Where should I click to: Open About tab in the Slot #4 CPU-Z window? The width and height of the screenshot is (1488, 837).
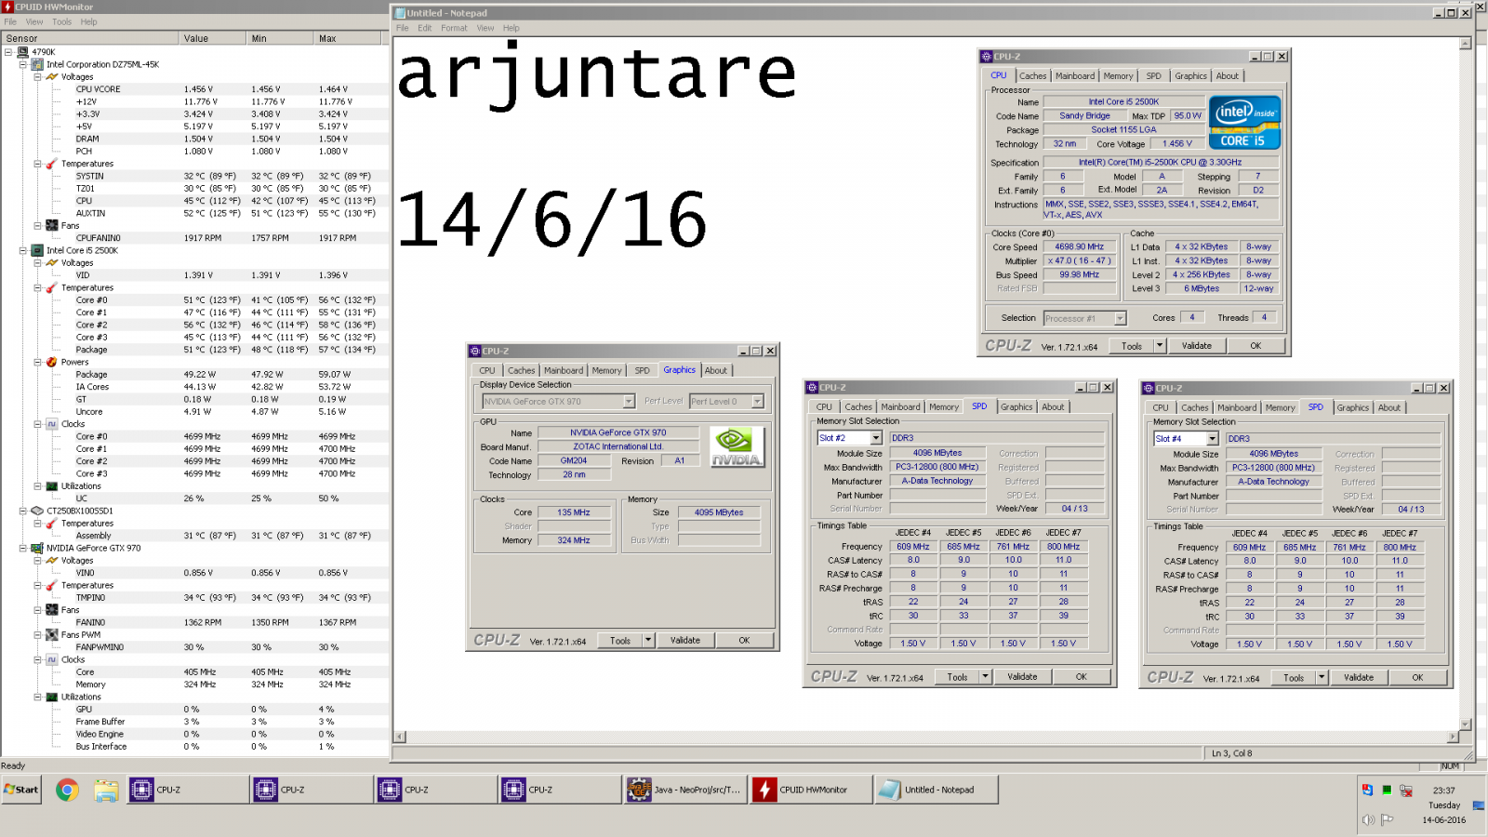click(1388, 407)
